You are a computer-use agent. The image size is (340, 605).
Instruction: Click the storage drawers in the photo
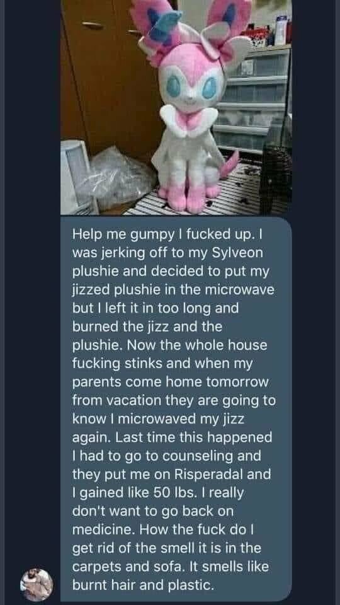253,100
